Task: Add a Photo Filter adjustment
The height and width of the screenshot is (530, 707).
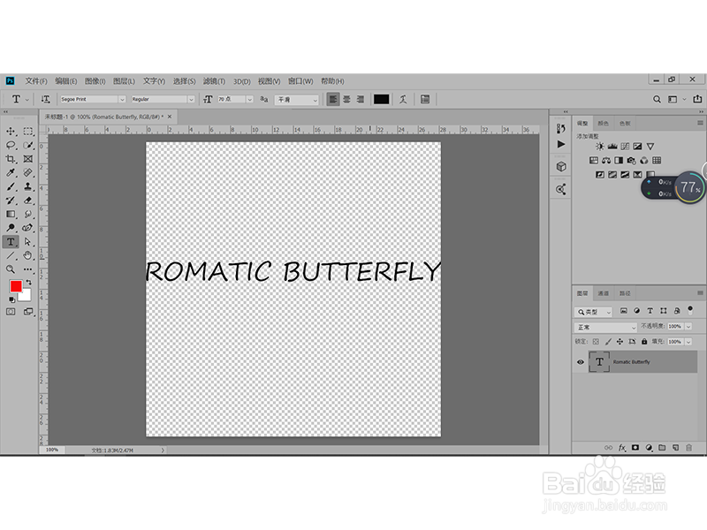Action: pos(631,161)
